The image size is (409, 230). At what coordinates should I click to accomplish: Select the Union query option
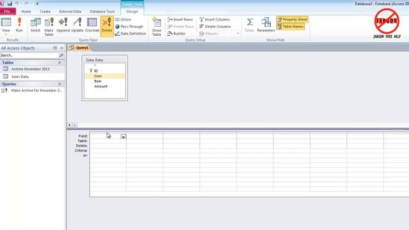[123, 20]
